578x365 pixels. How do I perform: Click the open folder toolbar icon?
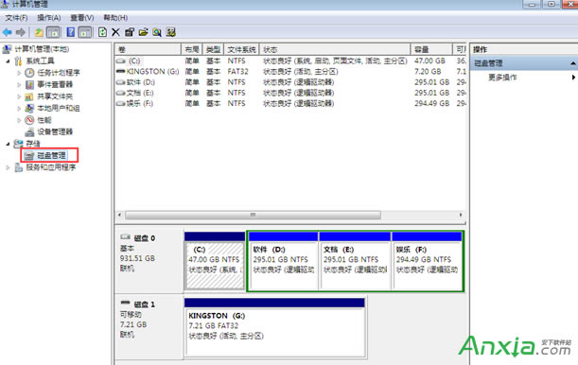(x=144, y=32)
